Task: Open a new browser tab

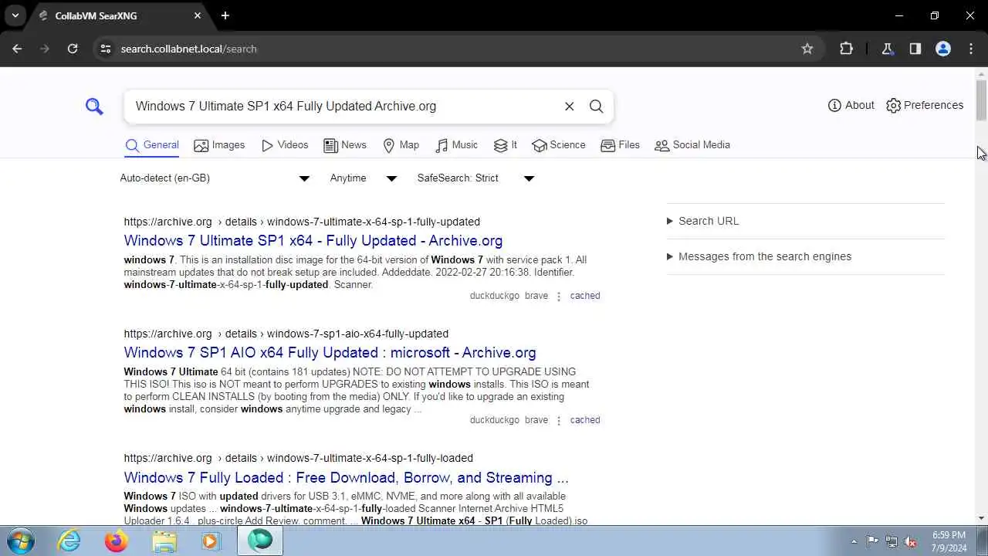Action: pyautogui.click(x=225, y=15)
